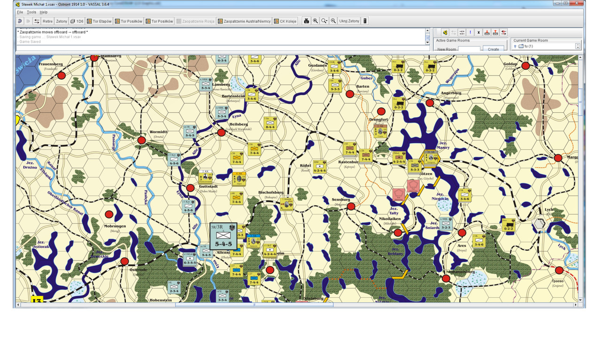The image size is (601, 337).
Task: Click the Retire button
Action: 47,21
